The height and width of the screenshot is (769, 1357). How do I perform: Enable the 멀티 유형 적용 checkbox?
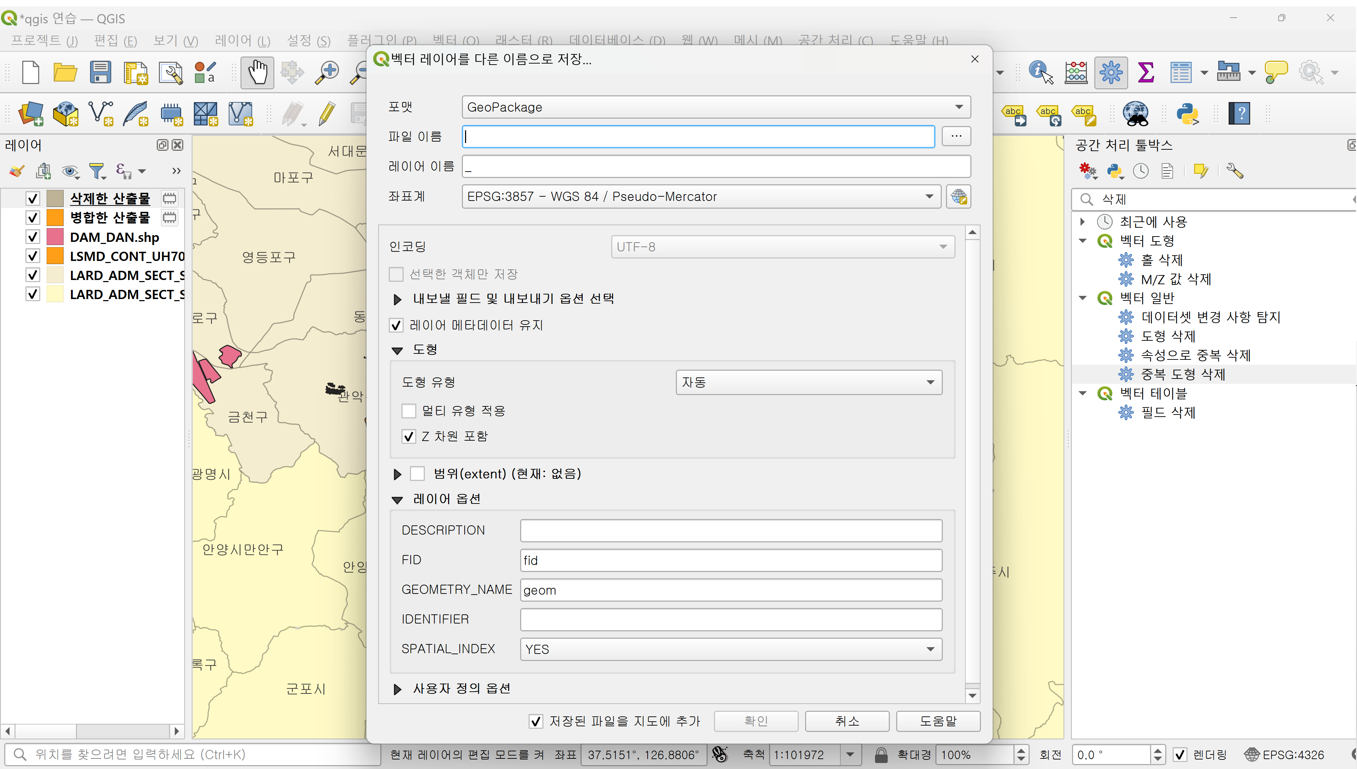408,411
